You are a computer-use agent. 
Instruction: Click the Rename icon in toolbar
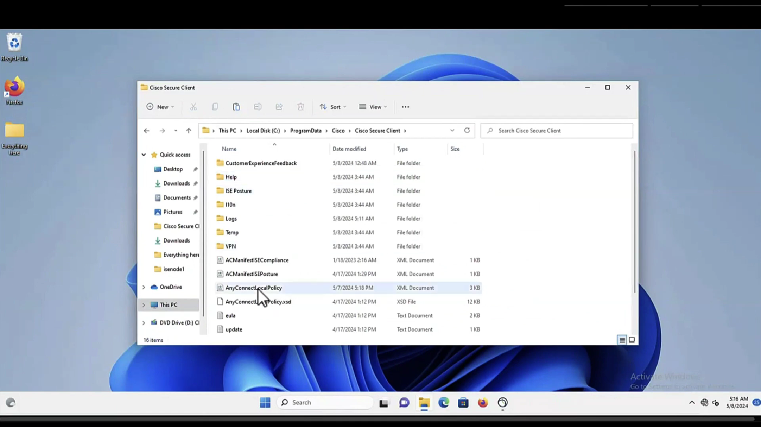coord(257,107)
